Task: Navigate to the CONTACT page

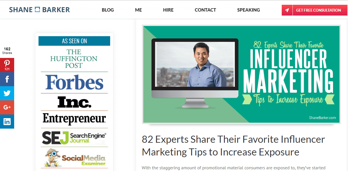Action: (205, 10)
